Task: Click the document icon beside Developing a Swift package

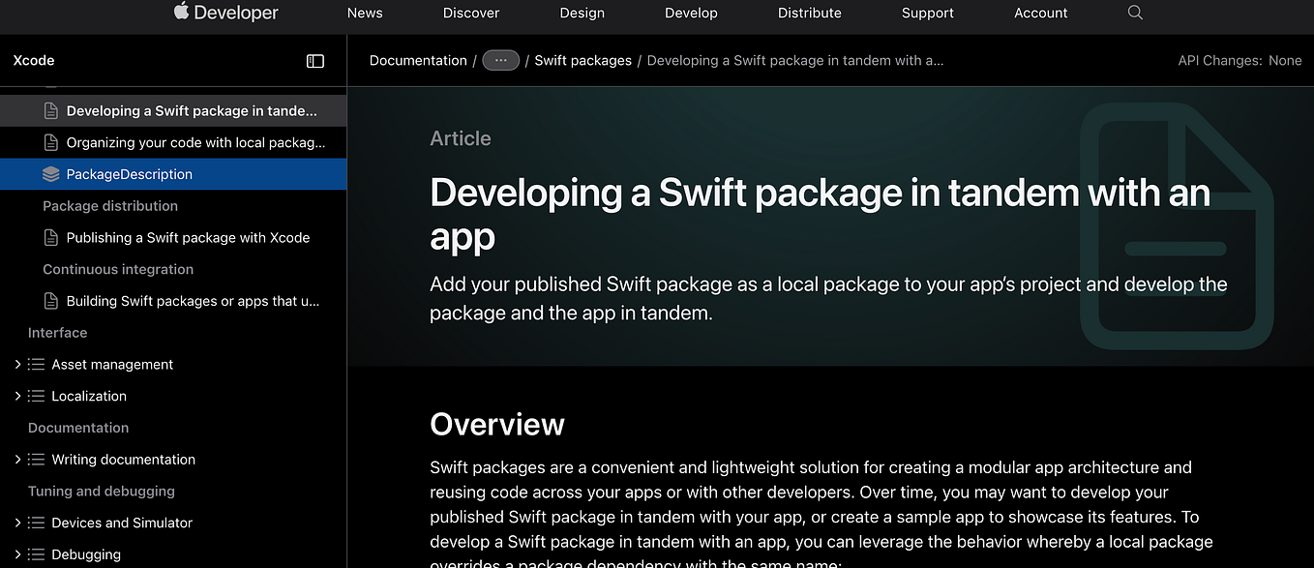Action: coord(51,111)
